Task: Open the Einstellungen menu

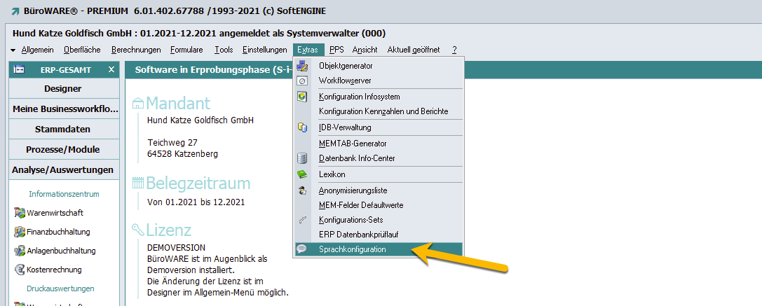Action: pos(264,50)
